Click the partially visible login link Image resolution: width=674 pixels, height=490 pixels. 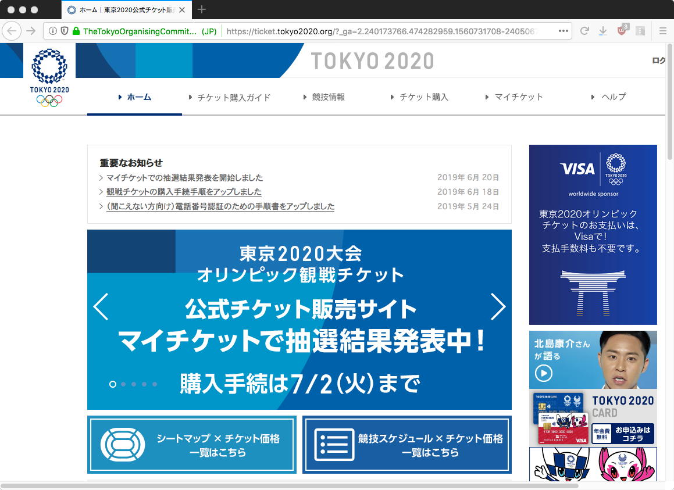(658, 60)
